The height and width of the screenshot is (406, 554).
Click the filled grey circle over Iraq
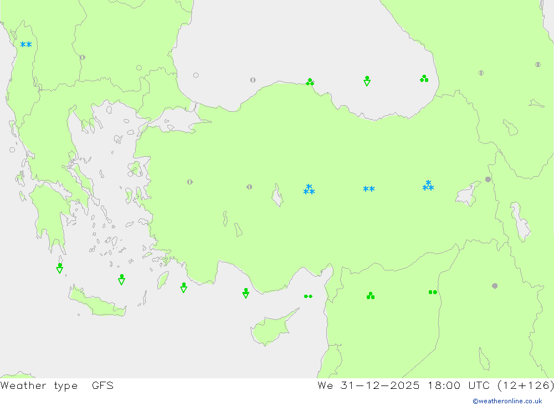pos(495,286)
